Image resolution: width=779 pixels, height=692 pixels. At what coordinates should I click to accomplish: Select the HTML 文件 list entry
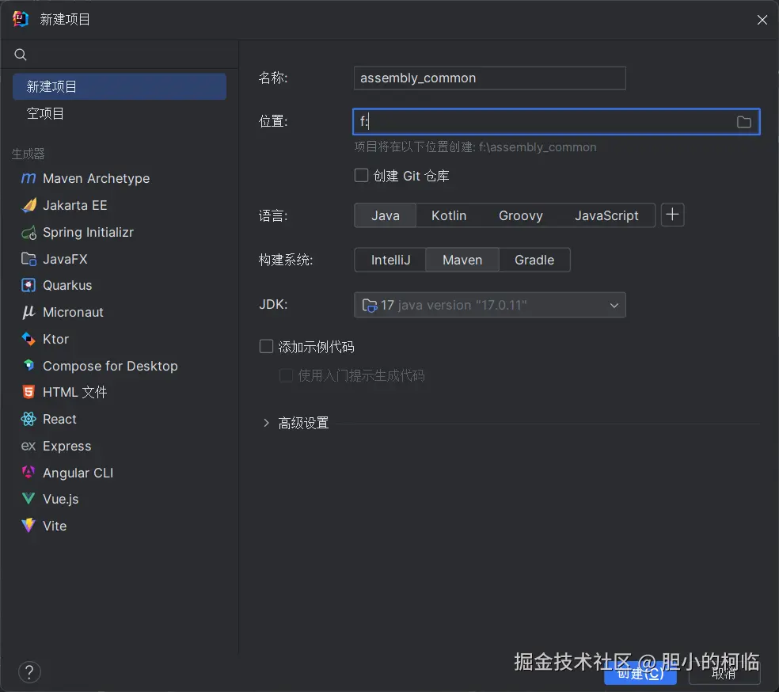click(x=120, y=392)
